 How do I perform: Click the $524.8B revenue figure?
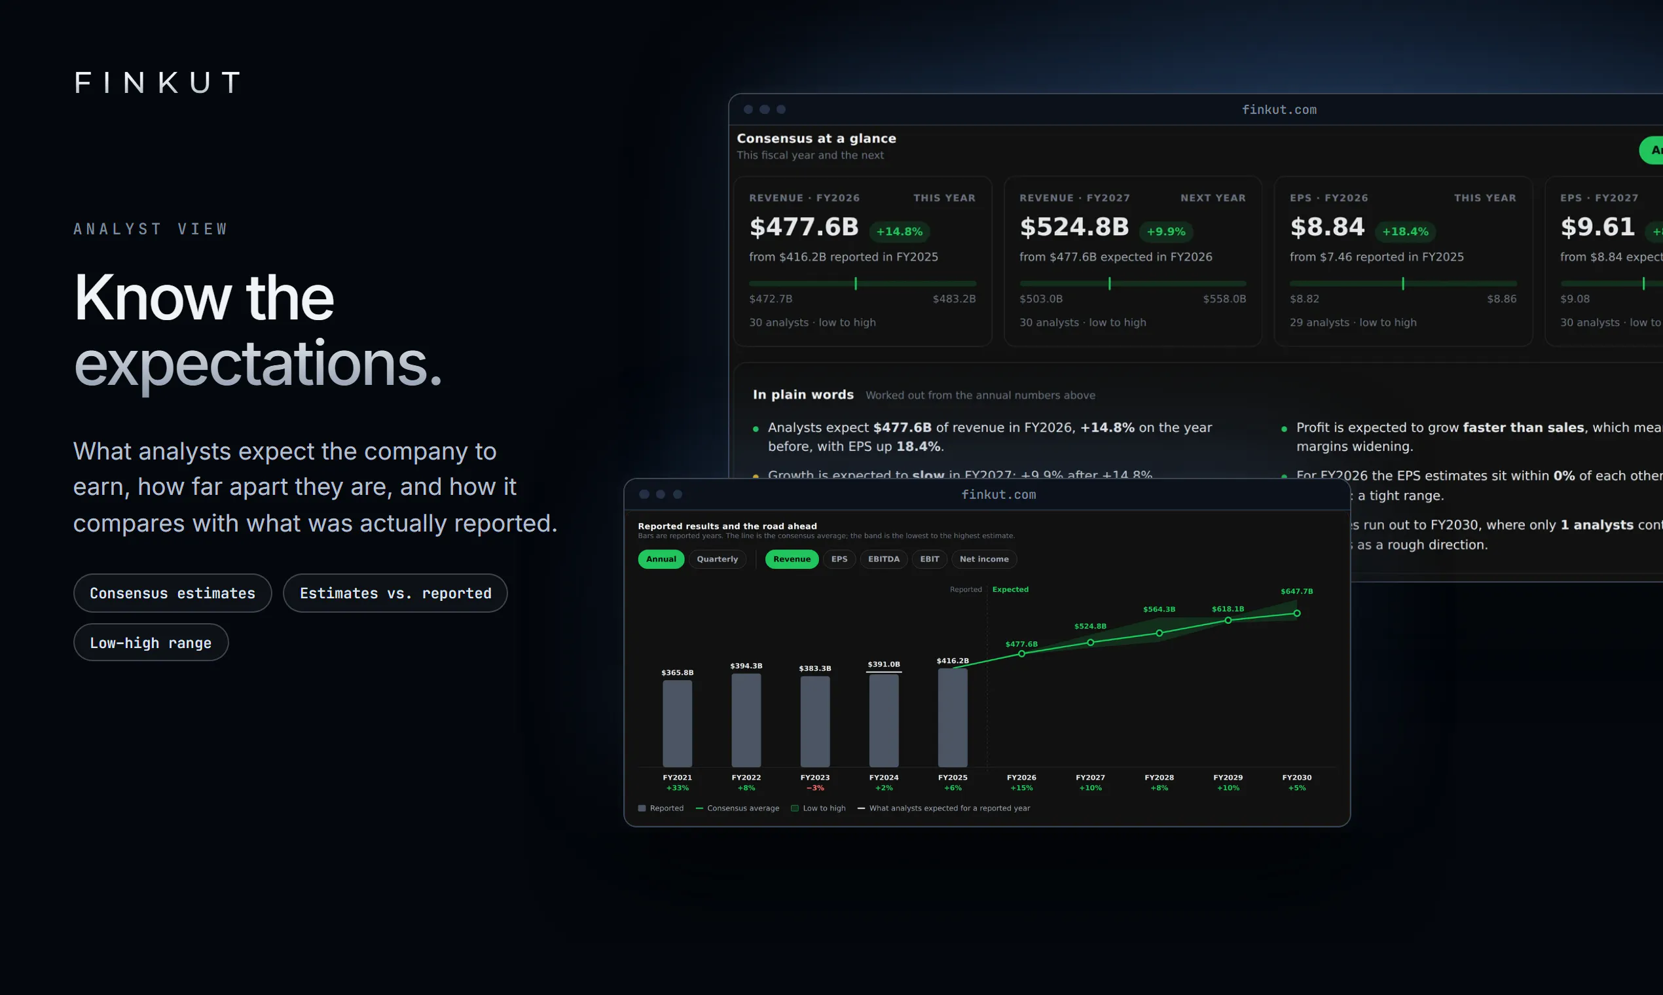pos(1074,226)
